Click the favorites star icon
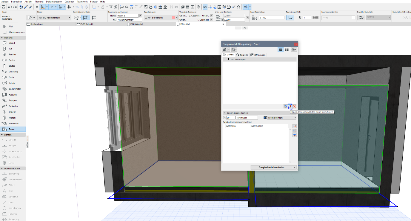 (238, 7)
